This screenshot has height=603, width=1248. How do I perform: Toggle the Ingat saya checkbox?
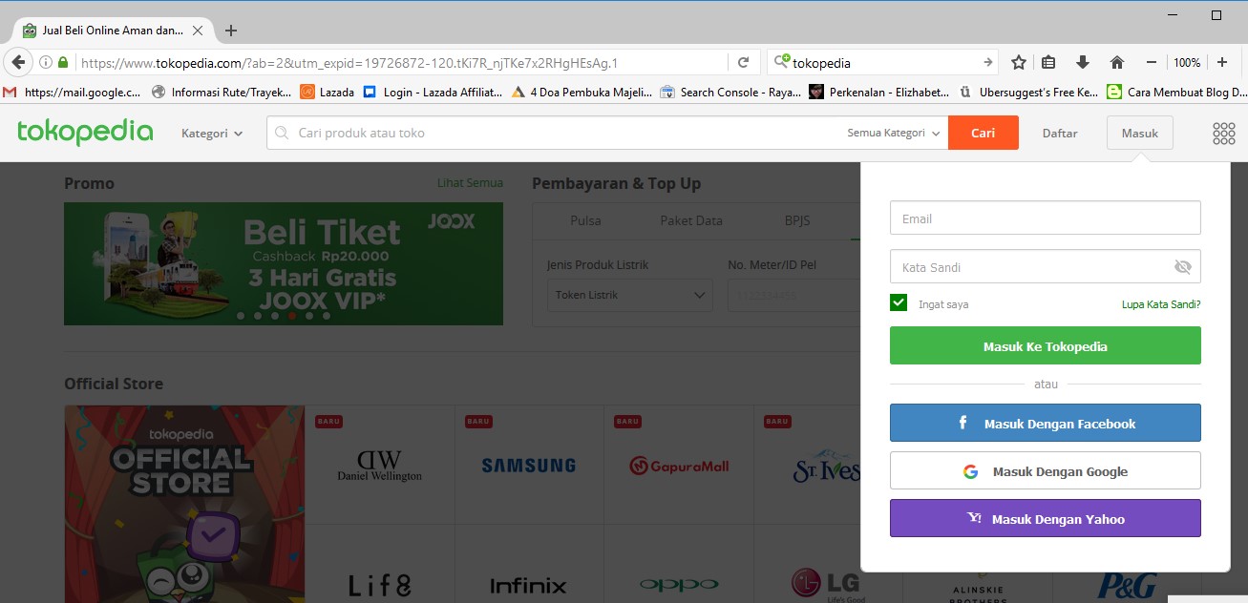pos(899,303)
